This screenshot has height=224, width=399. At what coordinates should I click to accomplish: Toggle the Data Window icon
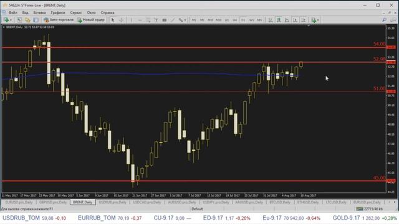tap(27, 20)
